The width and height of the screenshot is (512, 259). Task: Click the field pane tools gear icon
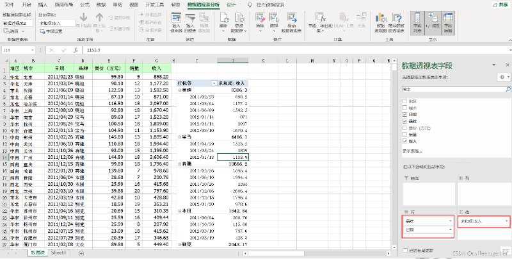pos(502,77)
